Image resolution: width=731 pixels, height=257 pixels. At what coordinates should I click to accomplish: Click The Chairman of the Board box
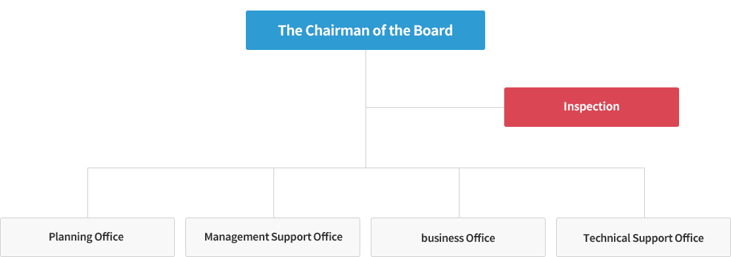(365, 30)
